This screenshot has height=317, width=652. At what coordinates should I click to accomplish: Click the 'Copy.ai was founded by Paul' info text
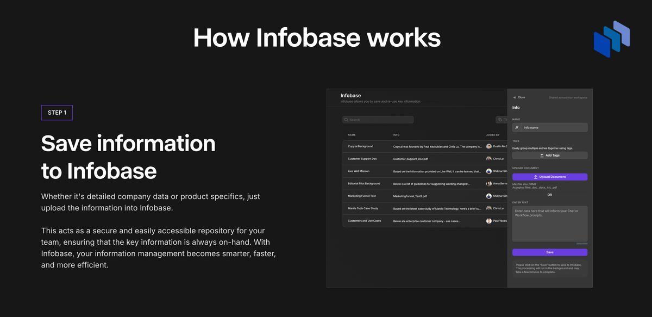pyautogui.click(x=437, y=146)
